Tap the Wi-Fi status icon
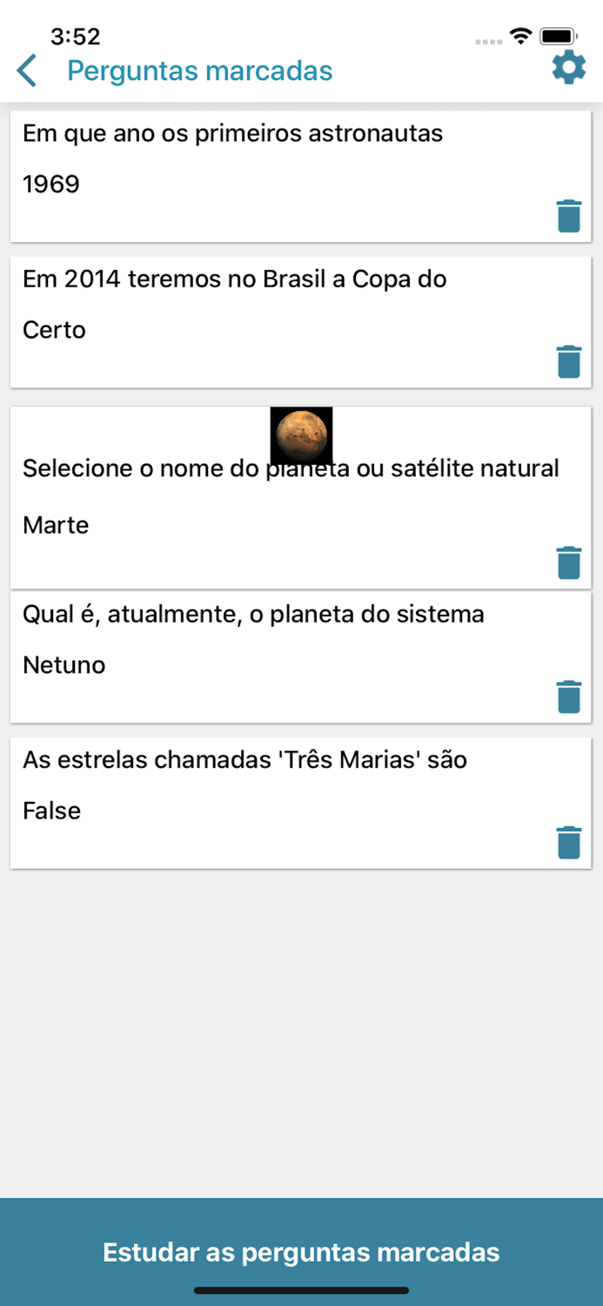Image resolution: width=603 pixels, height=1306 pixels. (521, 38)
